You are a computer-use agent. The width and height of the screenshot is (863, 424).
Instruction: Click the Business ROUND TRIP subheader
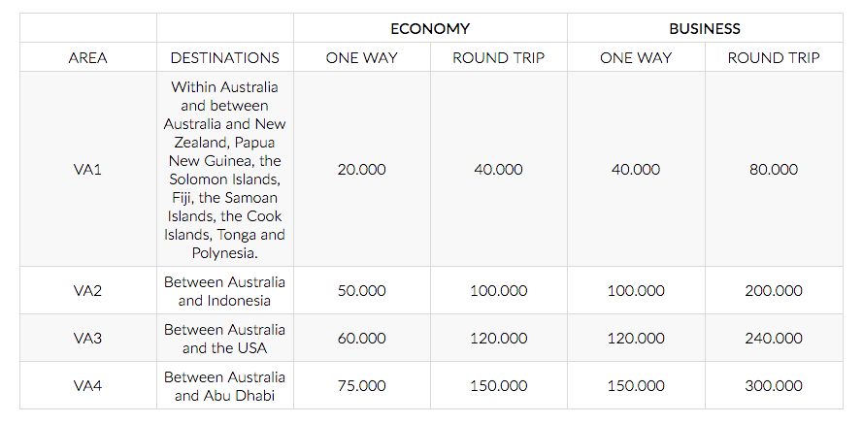(774, 58)
